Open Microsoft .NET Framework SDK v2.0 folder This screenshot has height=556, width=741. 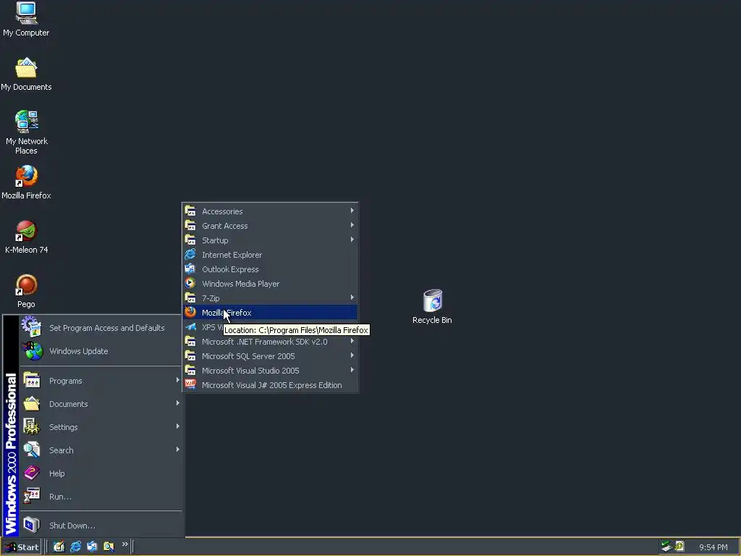pyautogui.click(x=270, y=342)
